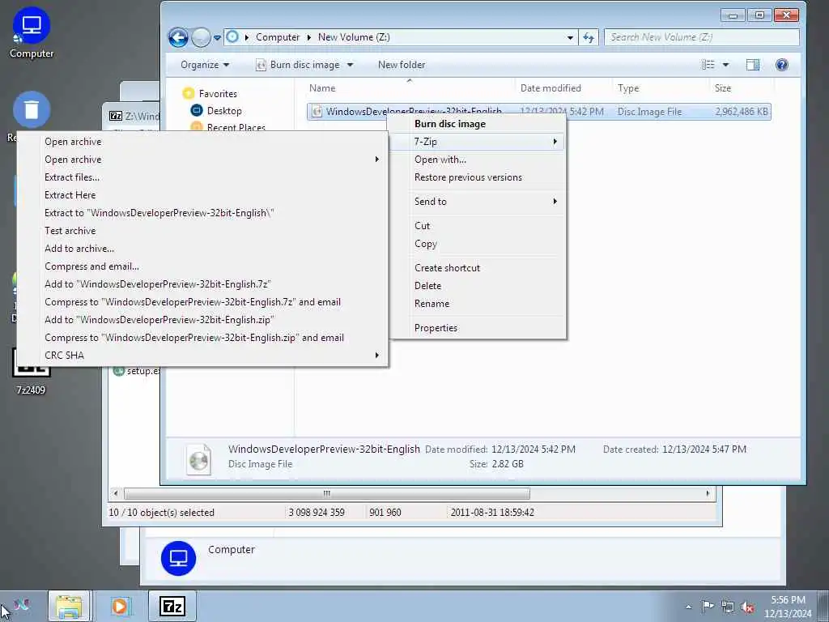The width and height of the screenshot is (829, 622).
Task: Show hidden tray icons arrow
Action: 688,607
